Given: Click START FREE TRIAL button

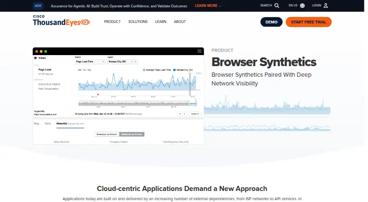Looking at the screenshot, I should 308,22.
